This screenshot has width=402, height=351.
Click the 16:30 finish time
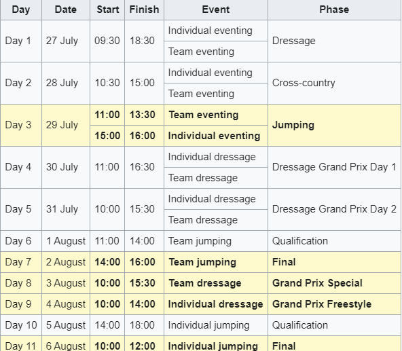point(145,167)
